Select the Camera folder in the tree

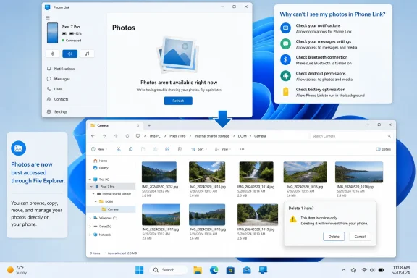tap(111, 209)
